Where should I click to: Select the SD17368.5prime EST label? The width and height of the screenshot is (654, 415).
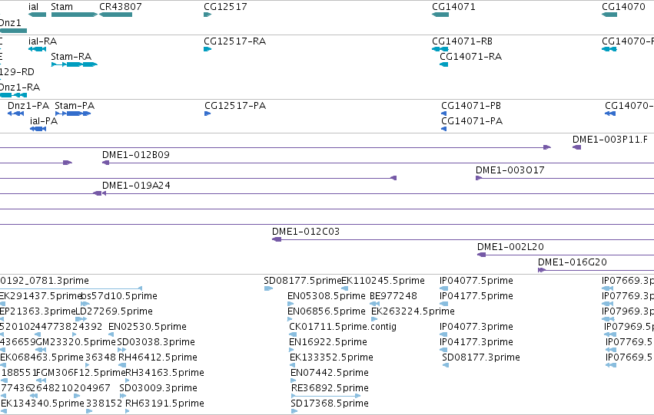(x=330, y=403)
